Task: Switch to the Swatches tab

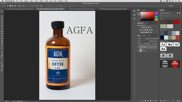Action: 144,10
